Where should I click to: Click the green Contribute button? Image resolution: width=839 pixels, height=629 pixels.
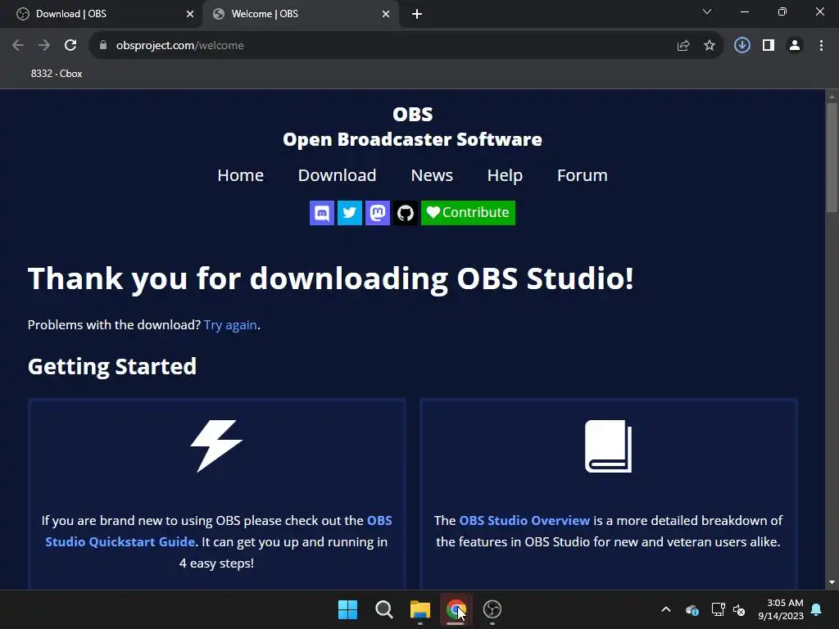(x=468, y=213)
